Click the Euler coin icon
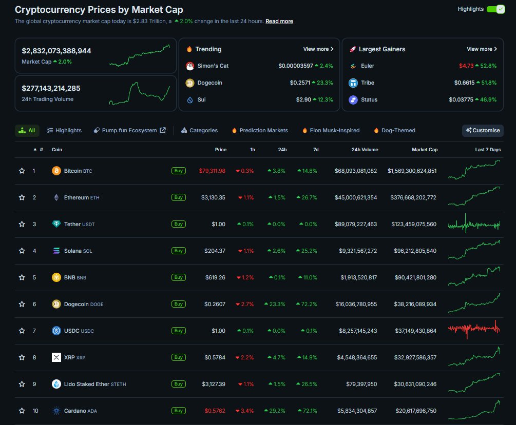This screenshot has height=425, width=516. point(353,66)
